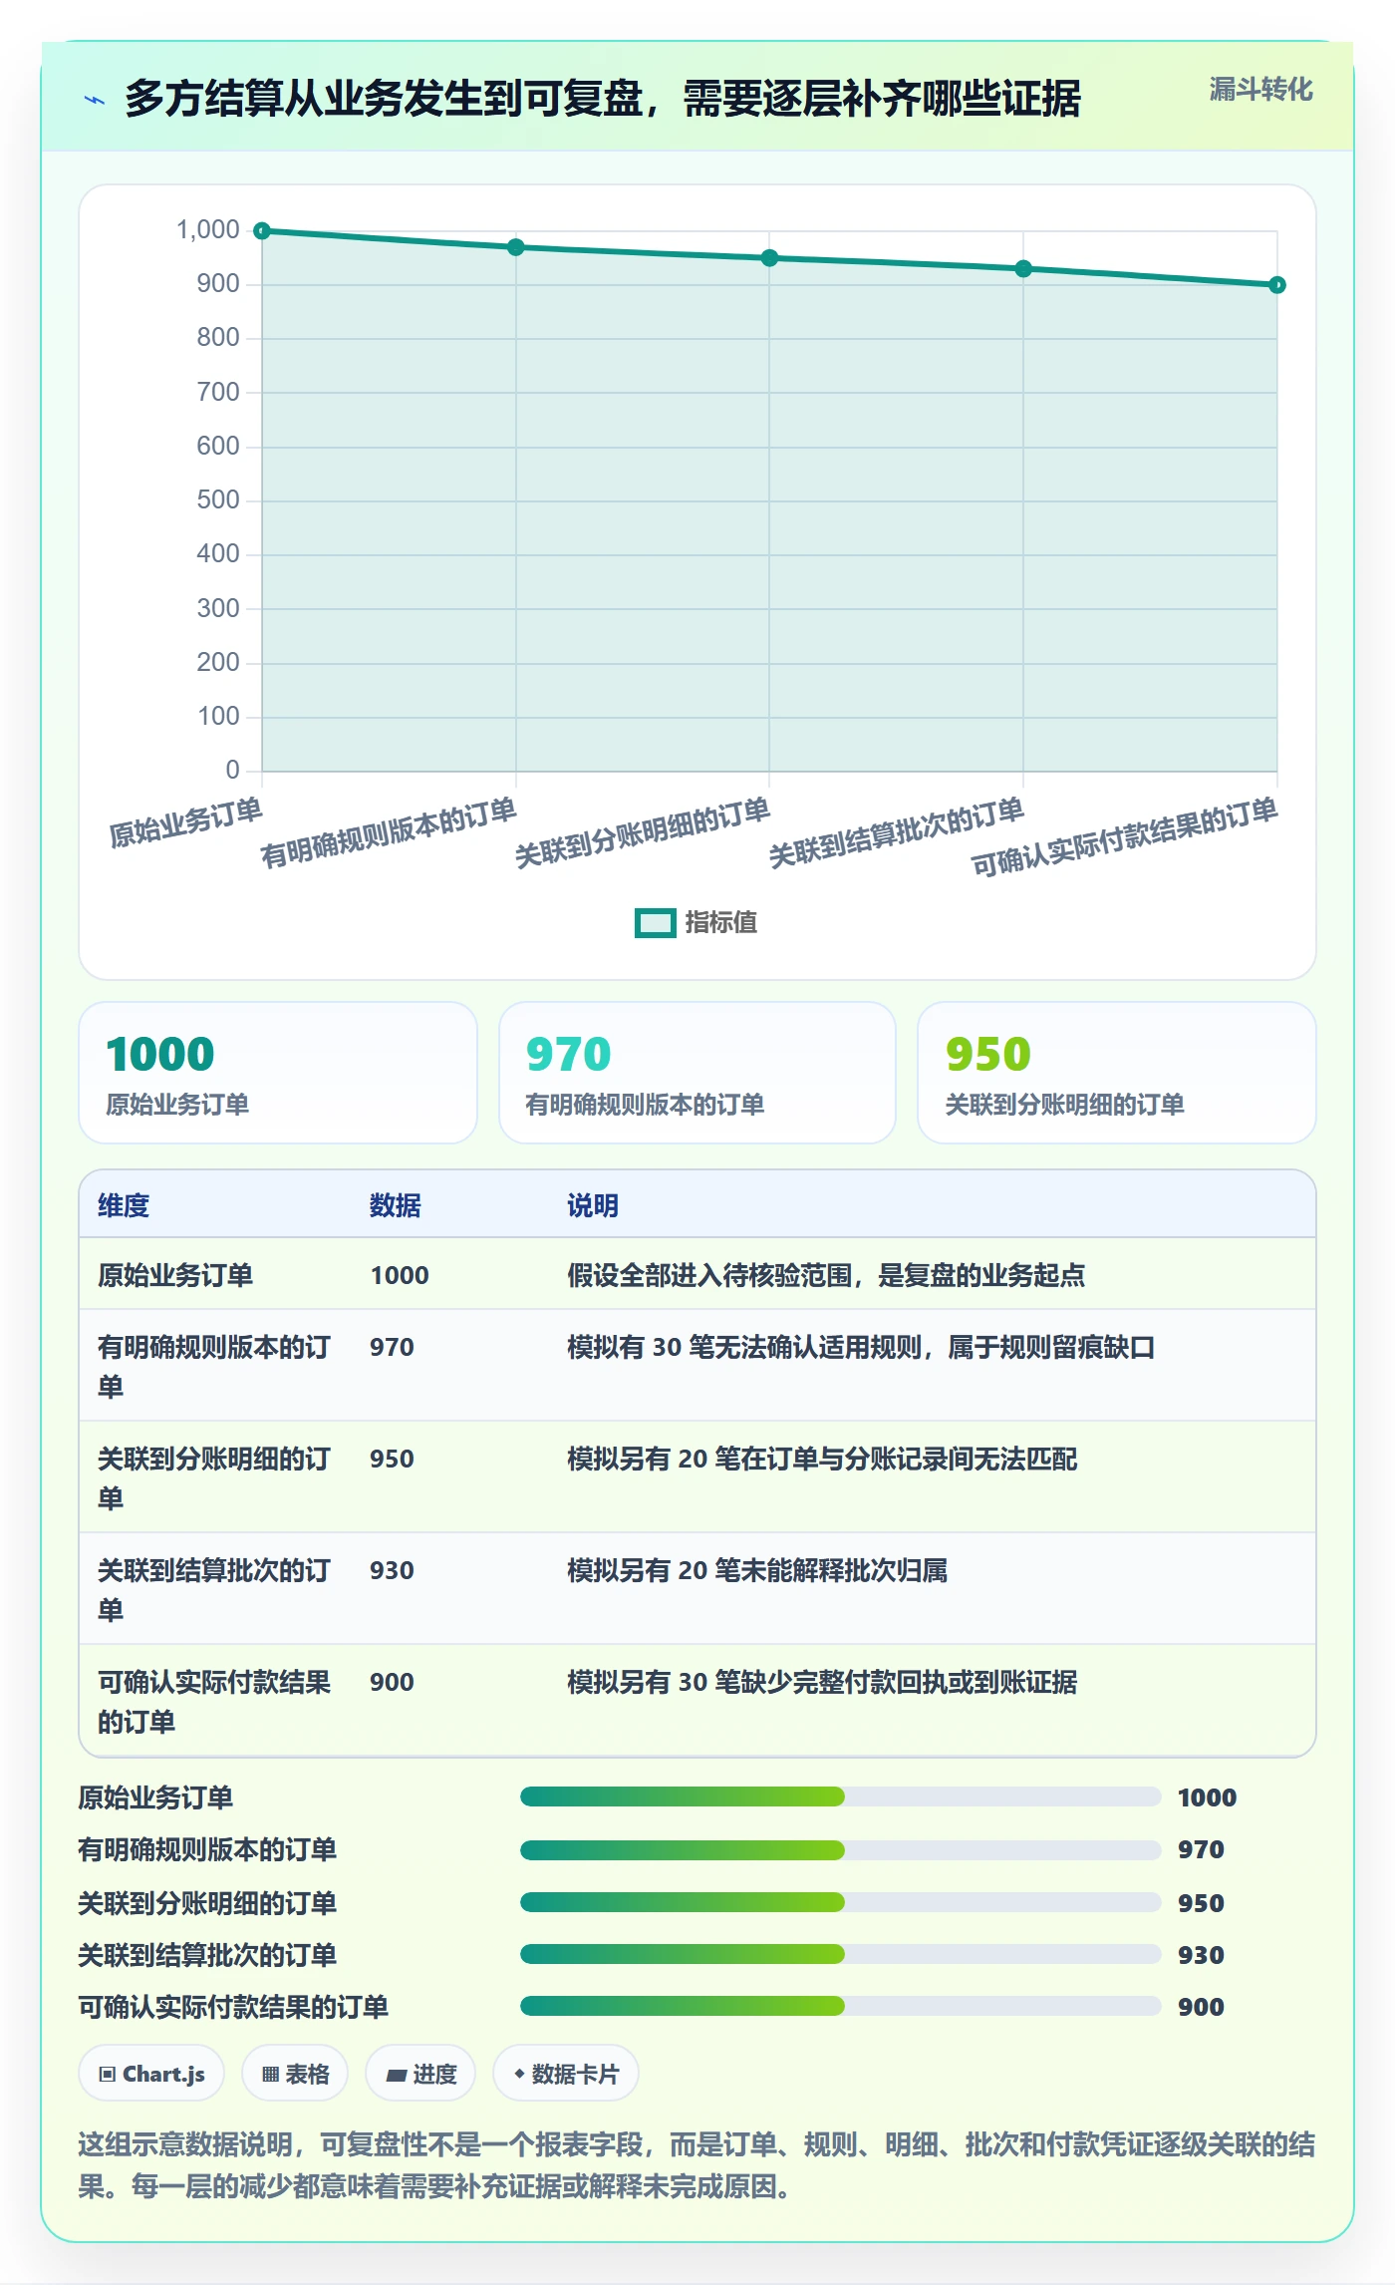The height and width of the screenshot is (2285, 1395).
Task: Click the x-axis label 可确认实际付款结果的订单
Action: 1124,837
